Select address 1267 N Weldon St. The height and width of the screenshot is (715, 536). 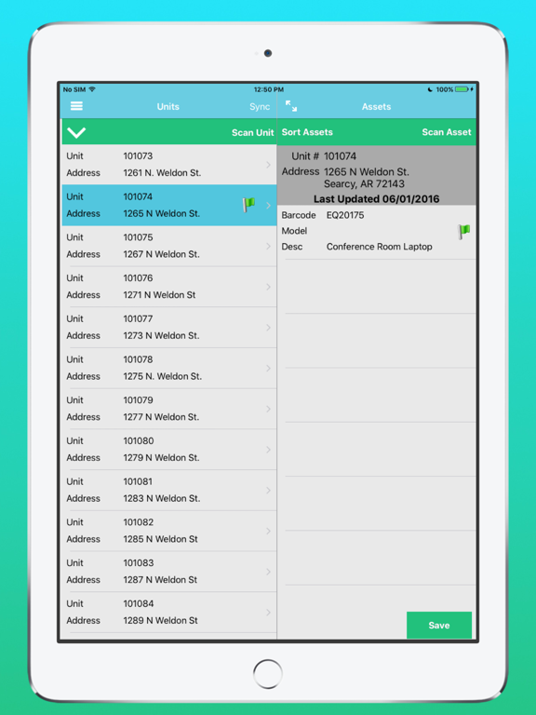(x=161, y=254)
